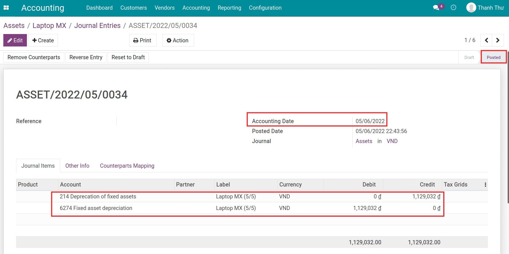The height and width of the screenshot is (254, 509).
Task: Go back a record using the left chevron
Action: point(486,40)
